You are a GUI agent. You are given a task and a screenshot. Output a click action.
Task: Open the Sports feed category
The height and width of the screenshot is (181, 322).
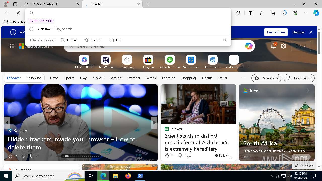coord(69,78)
